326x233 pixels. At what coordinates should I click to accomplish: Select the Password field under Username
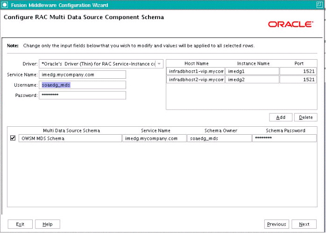83,95
